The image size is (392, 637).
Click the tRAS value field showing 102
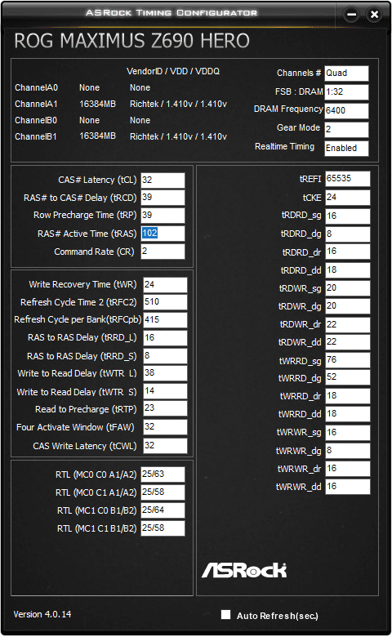(x=163, y=234)
